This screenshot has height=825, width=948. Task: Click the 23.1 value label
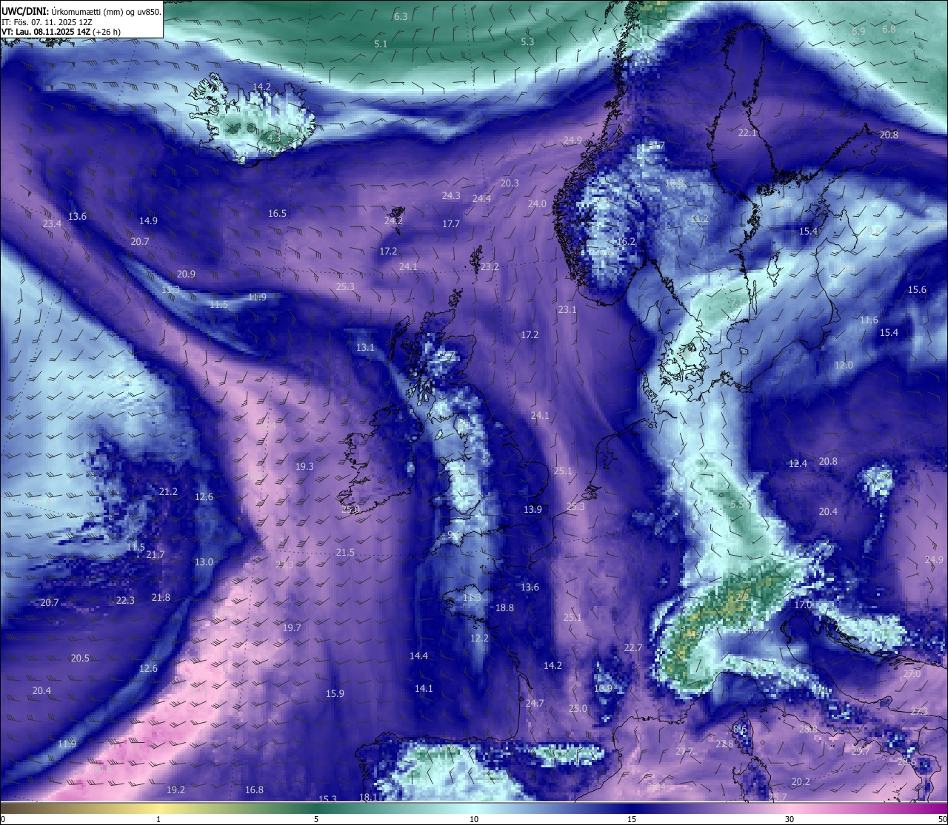click(567, 310)
